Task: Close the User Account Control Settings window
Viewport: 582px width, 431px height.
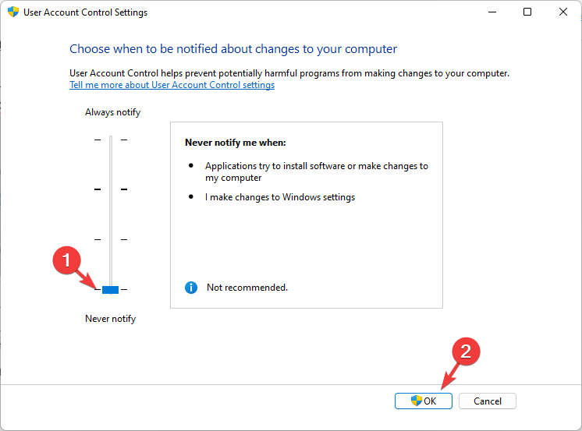Action: coord(563,12)
